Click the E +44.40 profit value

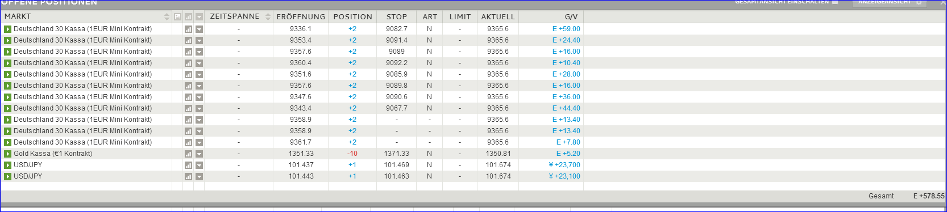[566, 108]
